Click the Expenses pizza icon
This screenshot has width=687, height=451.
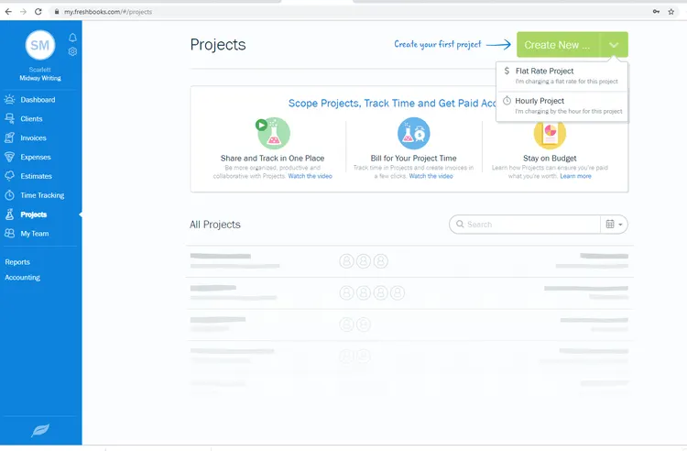[10, 157]
